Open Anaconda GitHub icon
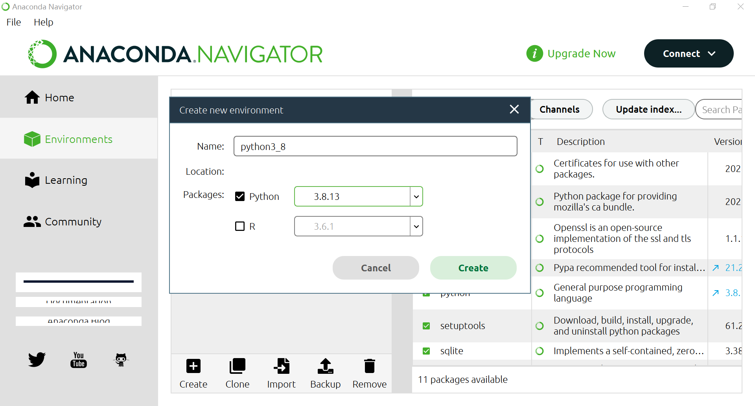755x406 pixels. (x=121, y=360)
